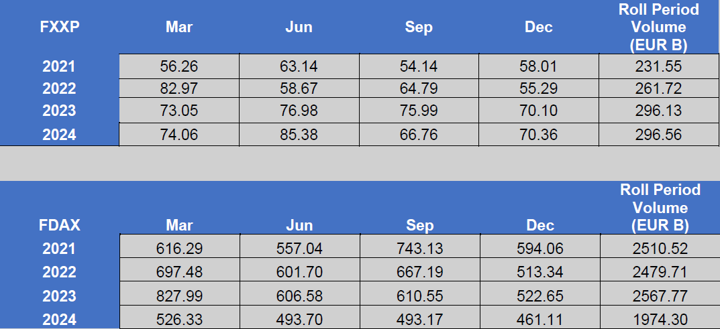Select the 2022 row label in FXXP table
This screenshot has width=720, height=329.
tap(59, 88)
